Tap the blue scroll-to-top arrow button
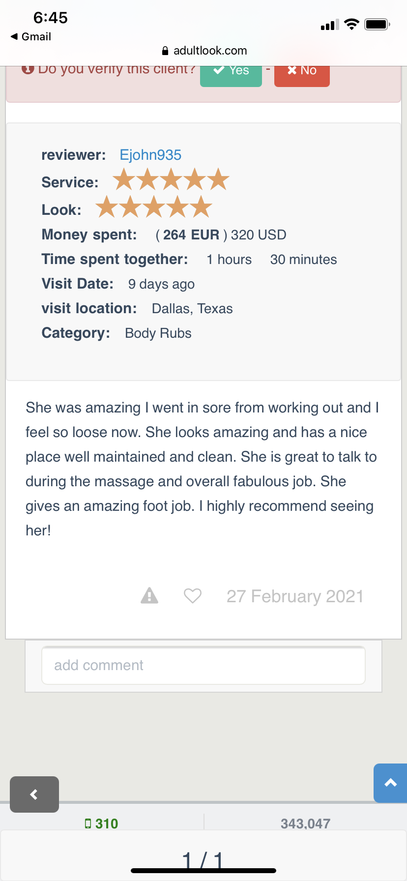 click(390, 783)
